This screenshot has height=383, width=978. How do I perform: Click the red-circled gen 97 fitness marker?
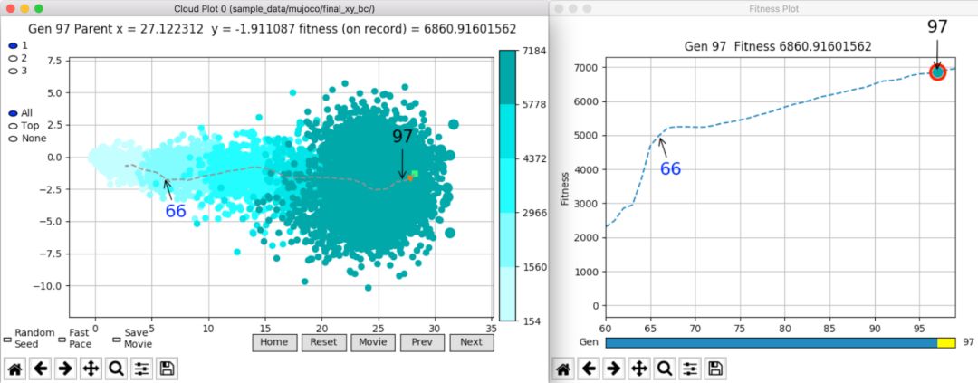(937, 72)
